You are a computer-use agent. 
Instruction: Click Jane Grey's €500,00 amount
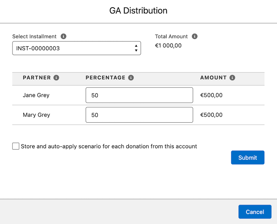coord(211,95)
